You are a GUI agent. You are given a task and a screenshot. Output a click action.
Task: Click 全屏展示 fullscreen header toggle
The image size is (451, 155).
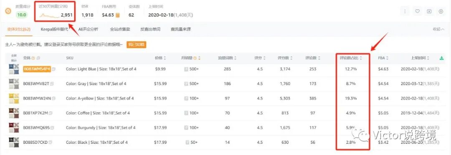pos(14,58)
